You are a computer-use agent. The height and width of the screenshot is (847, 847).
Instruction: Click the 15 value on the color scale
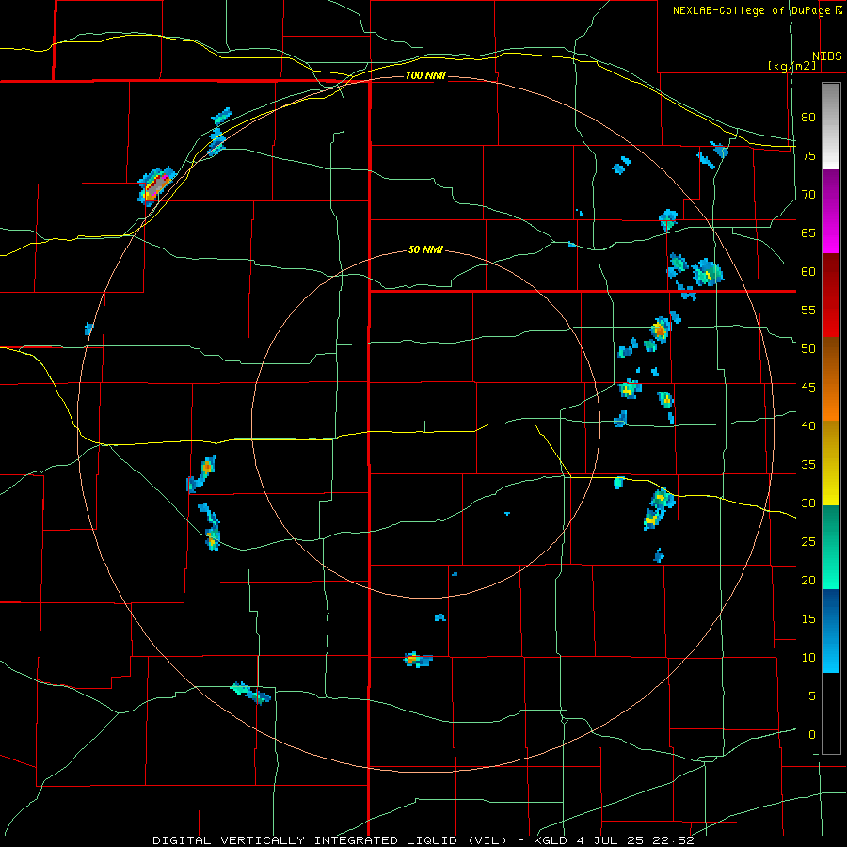pos(808,618)
